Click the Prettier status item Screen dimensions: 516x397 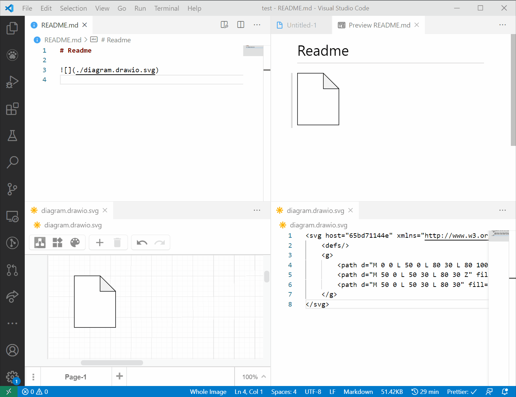462,391
